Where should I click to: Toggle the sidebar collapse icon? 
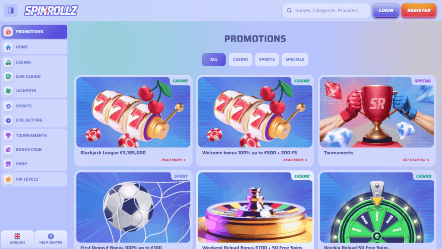(10, 10)
